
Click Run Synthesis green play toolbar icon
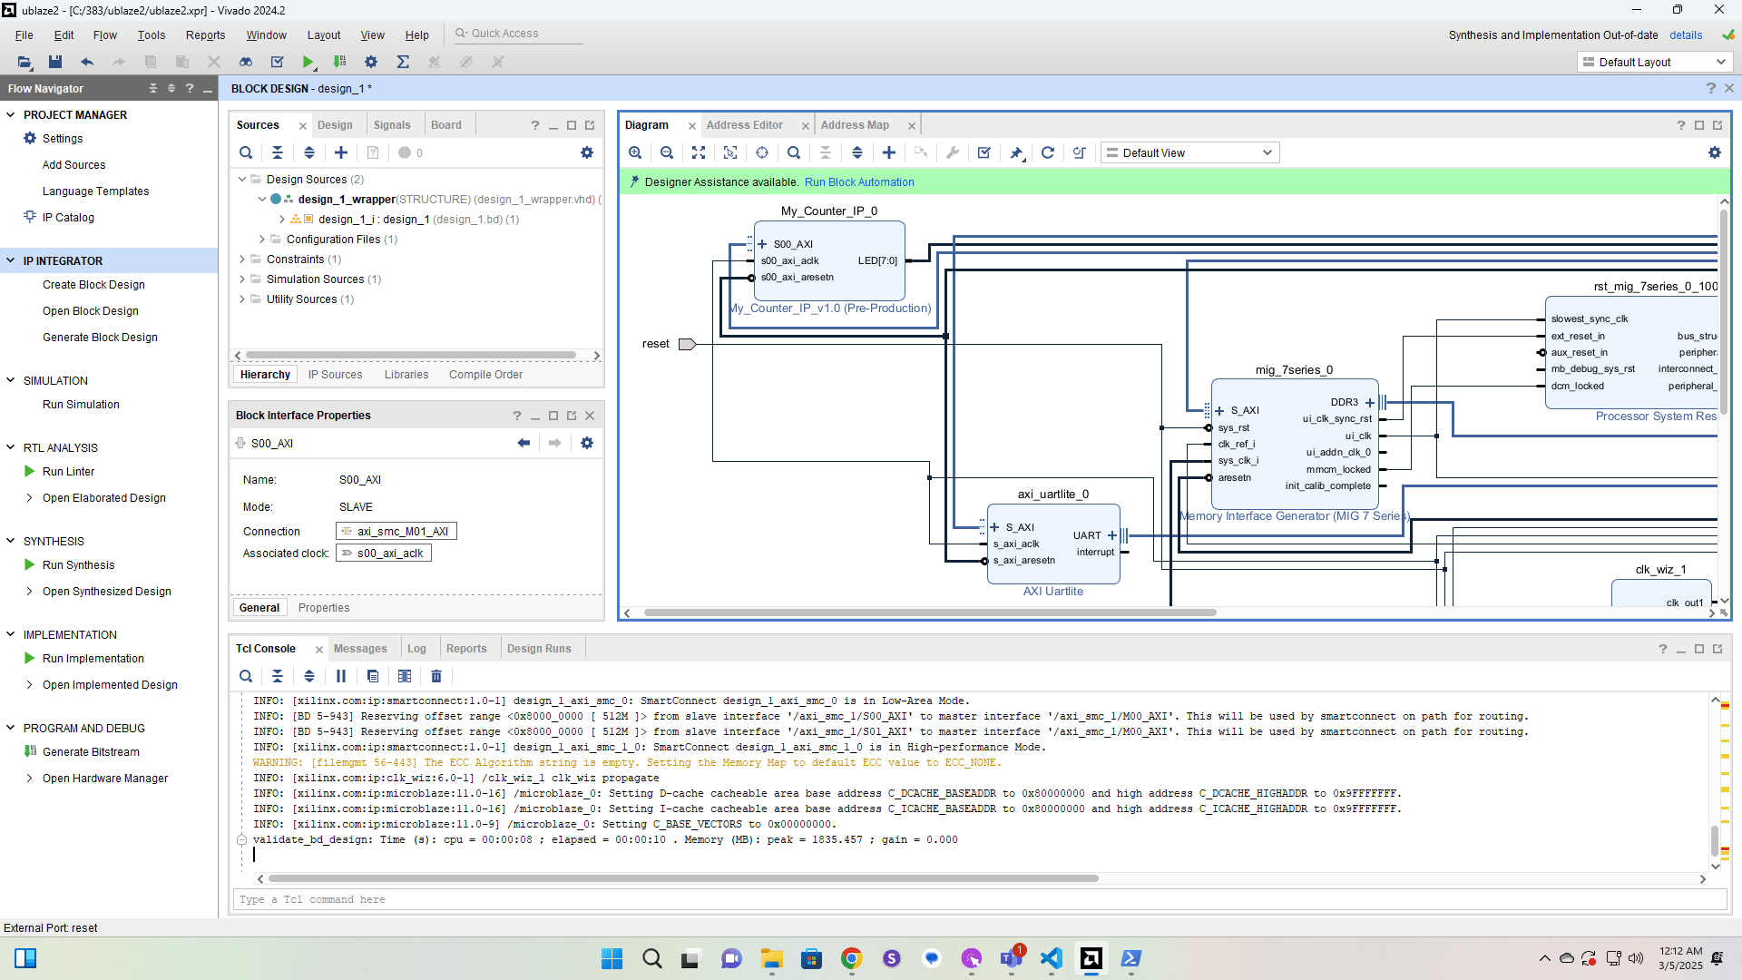(x=308, y=62)
